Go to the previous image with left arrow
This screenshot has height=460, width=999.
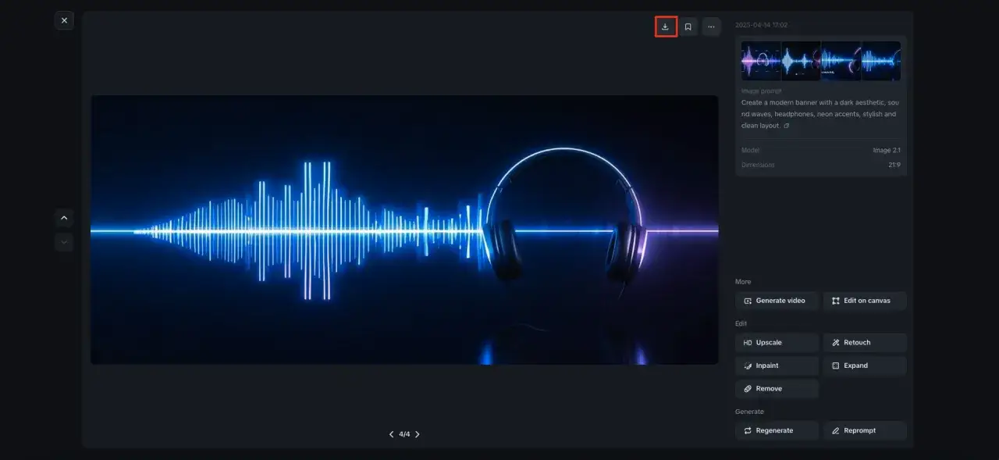click(x=391, y=433)
